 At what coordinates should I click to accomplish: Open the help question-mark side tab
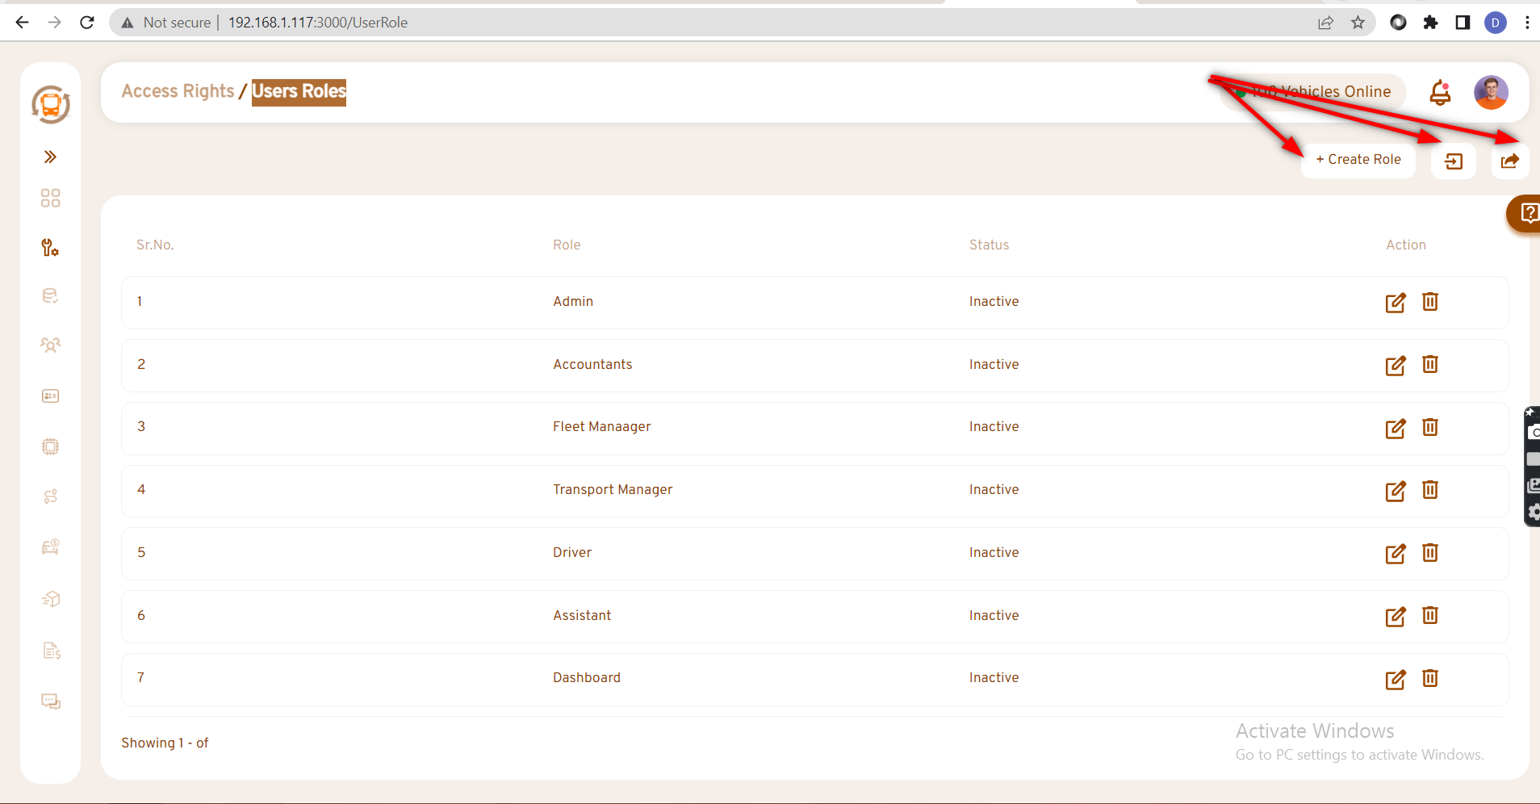point(1526,213)
